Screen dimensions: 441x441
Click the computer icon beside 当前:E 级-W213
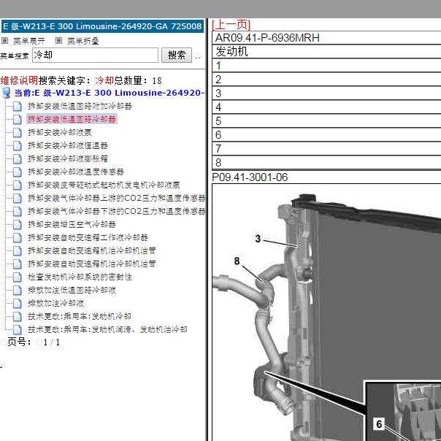(x=6, y=93)
